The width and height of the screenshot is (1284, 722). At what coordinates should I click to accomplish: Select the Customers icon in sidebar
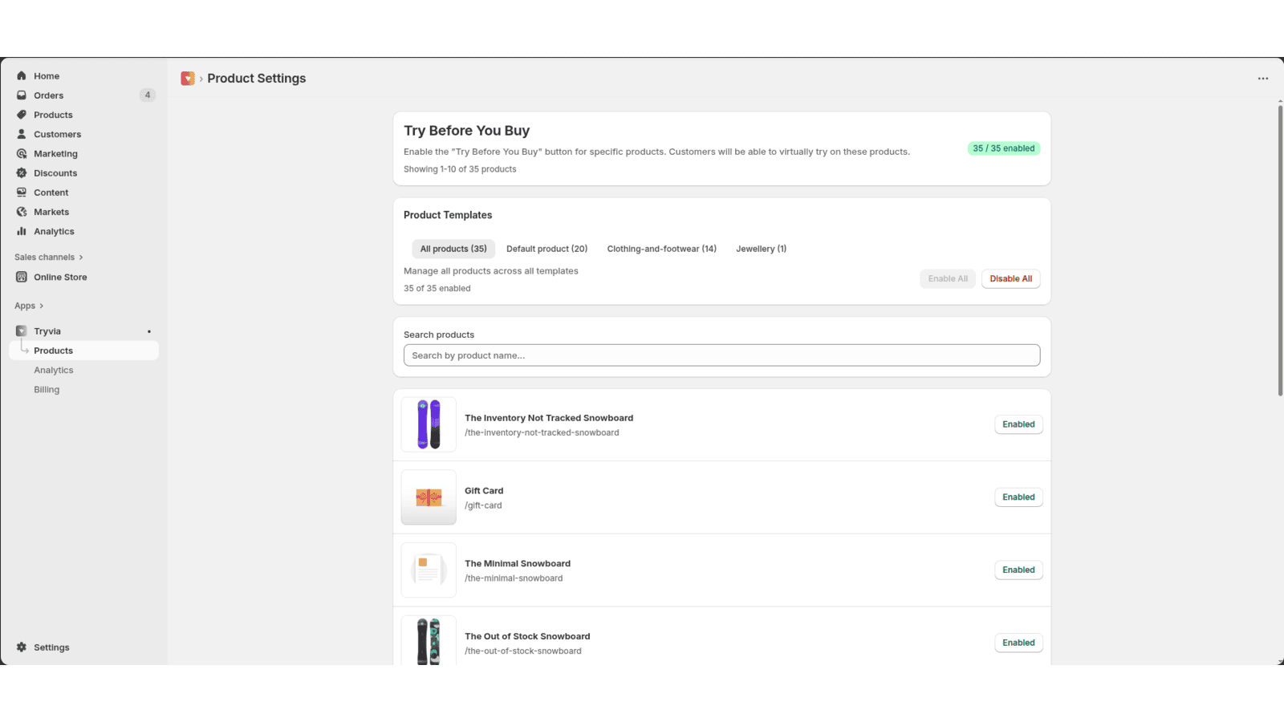click(22, 134)
